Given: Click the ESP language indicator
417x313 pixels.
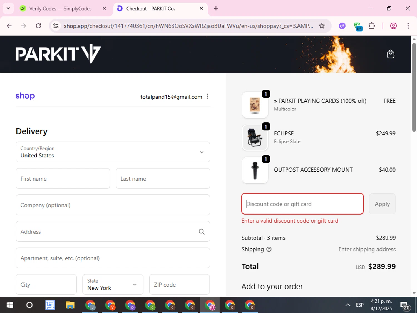Looking at the screenshot, I should point(360,305).
